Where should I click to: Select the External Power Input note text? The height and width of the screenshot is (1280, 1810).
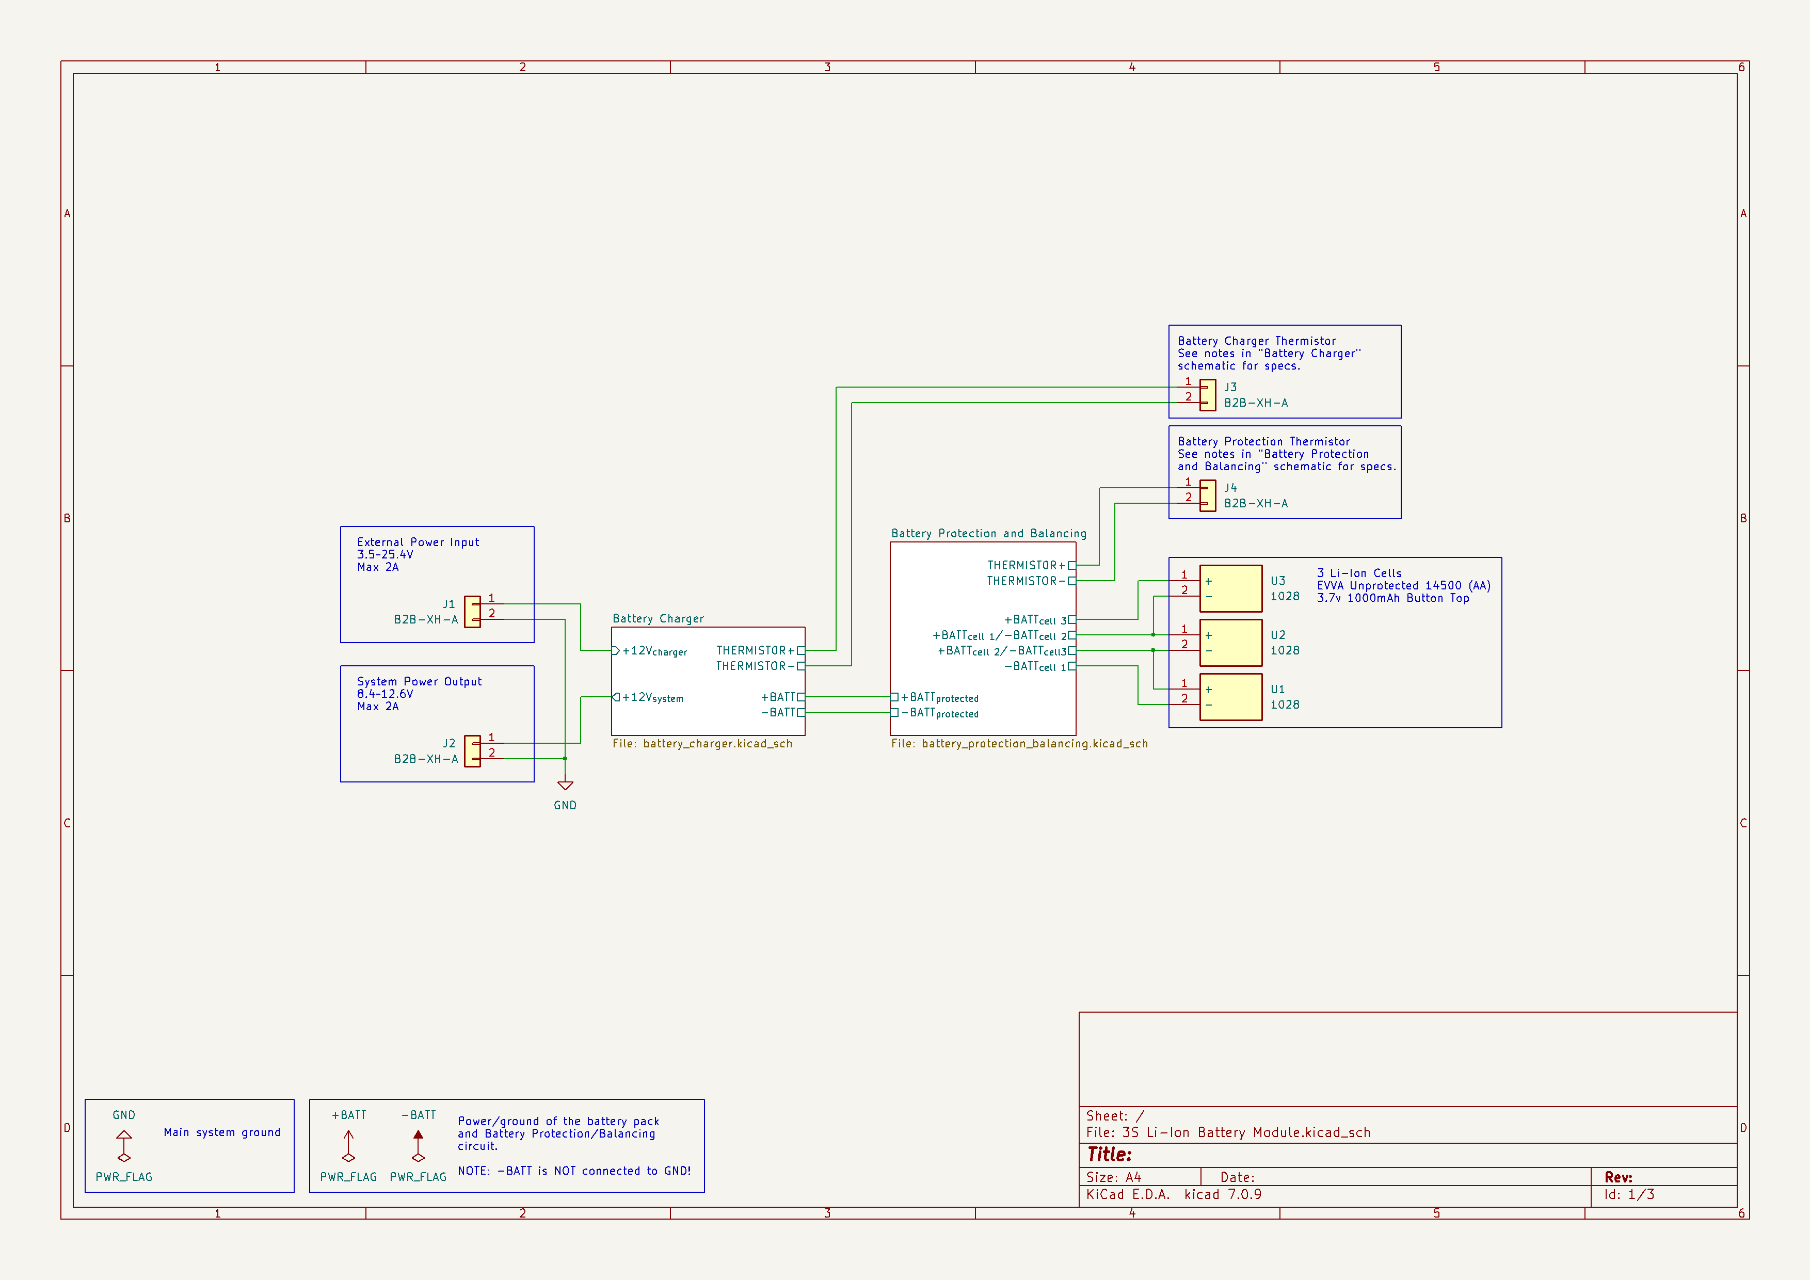point(418,554)
